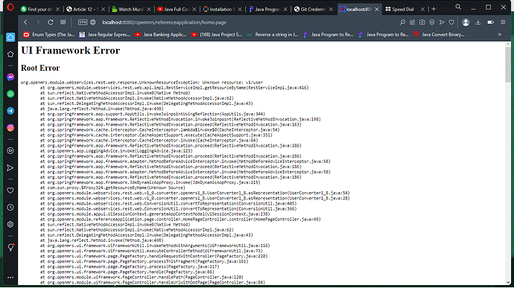Open the Easy Setup menu icon
Viewport: 514px width, 288px height.
tap(503, 22)
